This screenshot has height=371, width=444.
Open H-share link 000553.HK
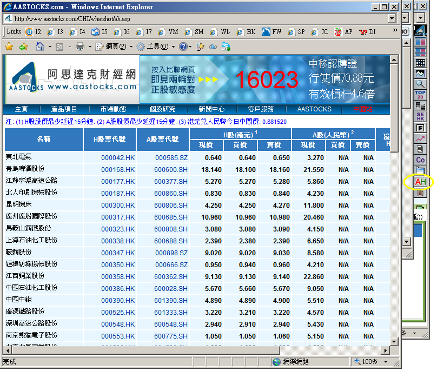tap(118, 336)
